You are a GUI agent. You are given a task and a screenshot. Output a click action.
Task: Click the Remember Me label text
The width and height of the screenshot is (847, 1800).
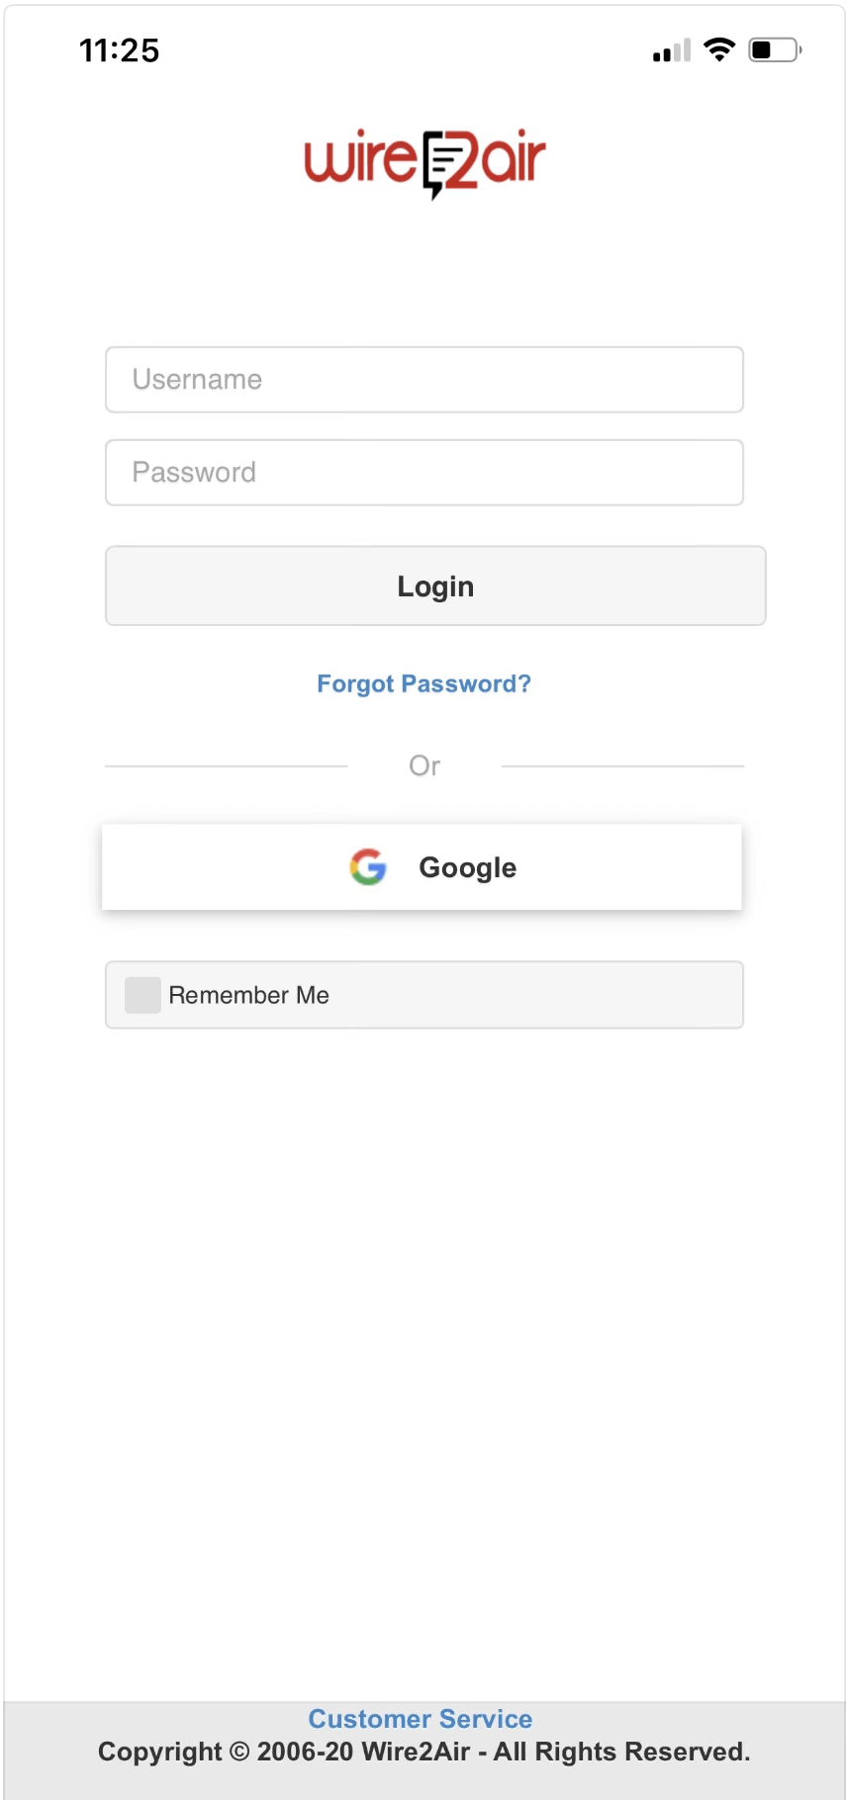click(x=248, y=995)
